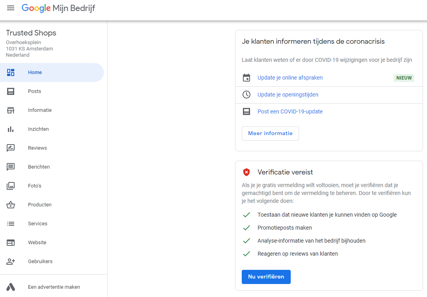The height and width of the screenshot is (297, 427).
Task: Open Services in the sidebar
Action: (x=52, y=224)
